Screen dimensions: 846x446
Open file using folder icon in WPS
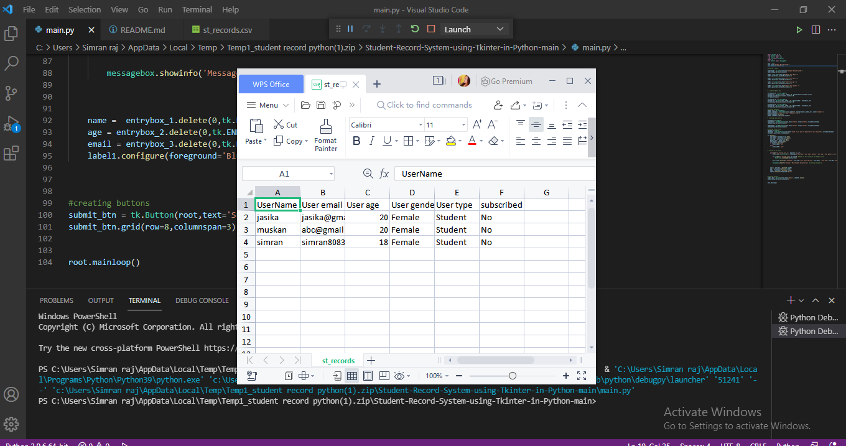(305, 105)
